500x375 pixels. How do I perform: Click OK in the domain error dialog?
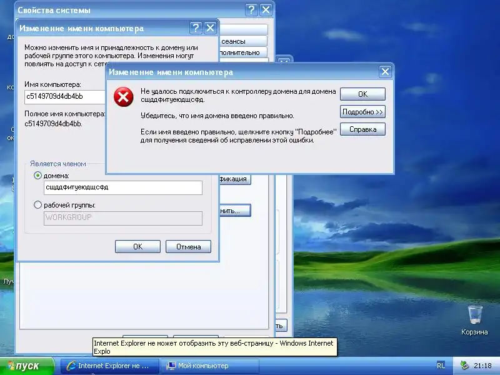point(362,94)
